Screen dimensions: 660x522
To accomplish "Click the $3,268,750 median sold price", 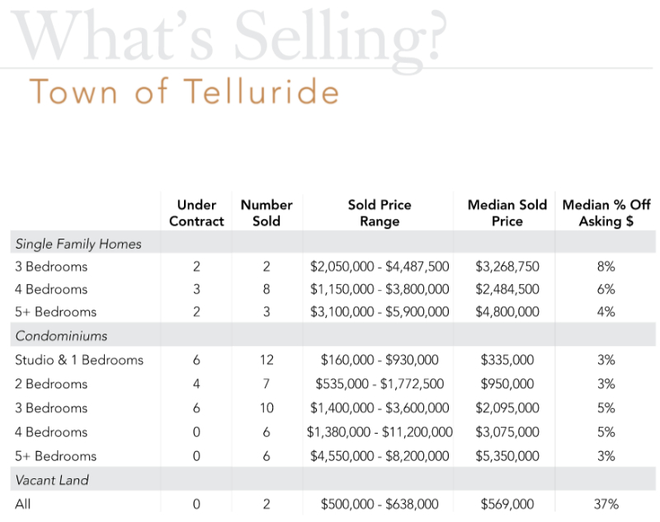I will pos(507,267).
